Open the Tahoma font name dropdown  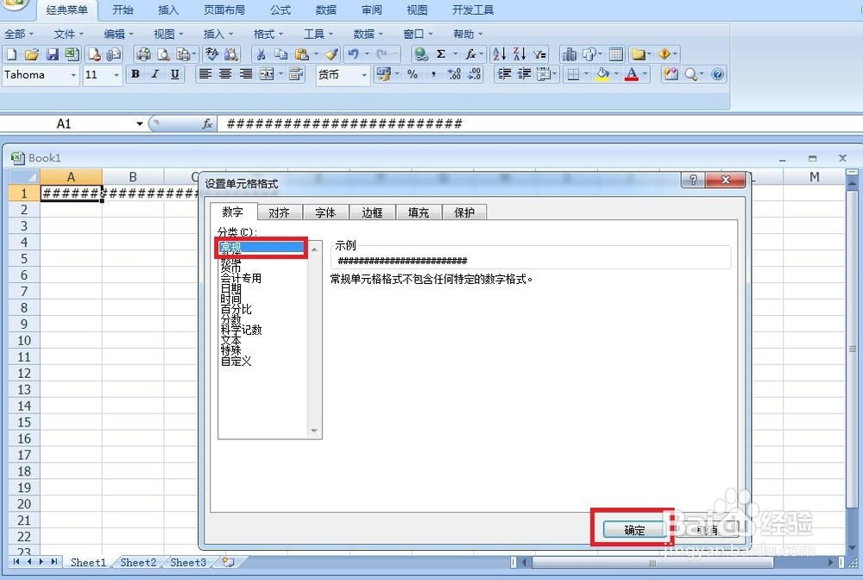point(73,75)
